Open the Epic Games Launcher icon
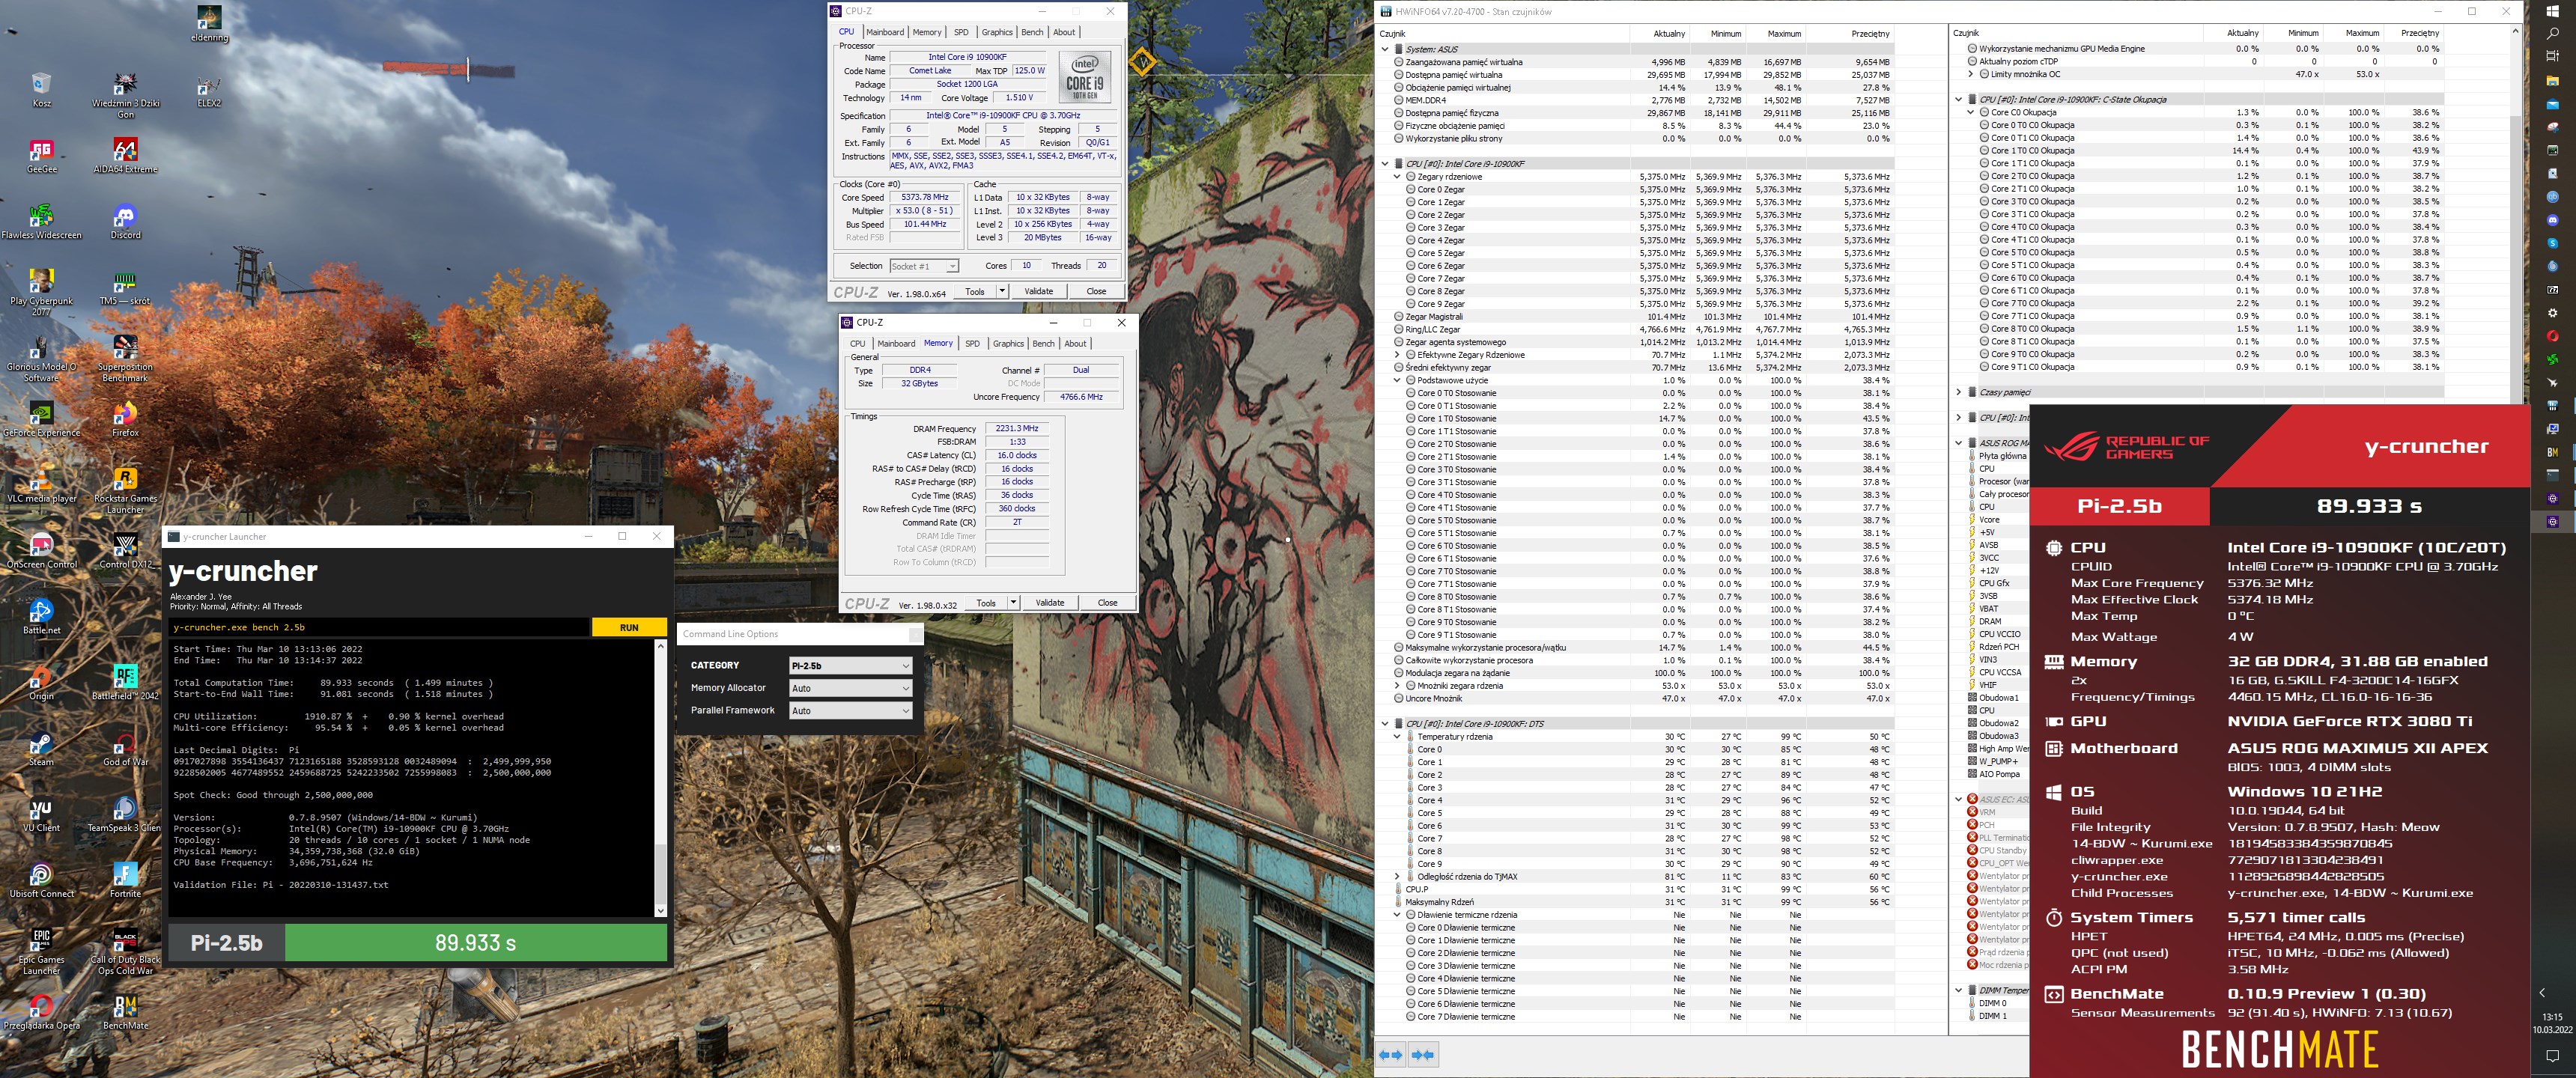The height and width of the screenshot is (1078, 2576). [41, 952]
